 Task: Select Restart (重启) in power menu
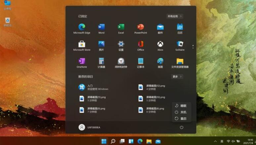tap(181, 119)
